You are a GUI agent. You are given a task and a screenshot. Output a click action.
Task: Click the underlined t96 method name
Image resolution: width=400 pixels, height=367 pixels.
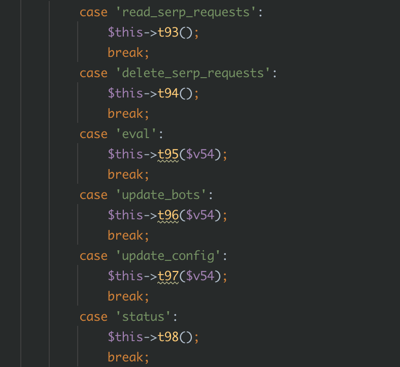point(168,215)
